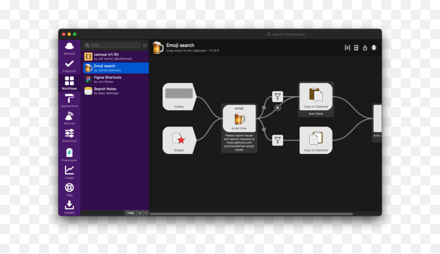Select the caniuse (v1.10) workflow
This screenshot has height=254, width=440.
tap(116, 57)
